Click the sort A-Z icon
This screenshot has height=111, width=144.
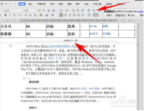[89, 10]
